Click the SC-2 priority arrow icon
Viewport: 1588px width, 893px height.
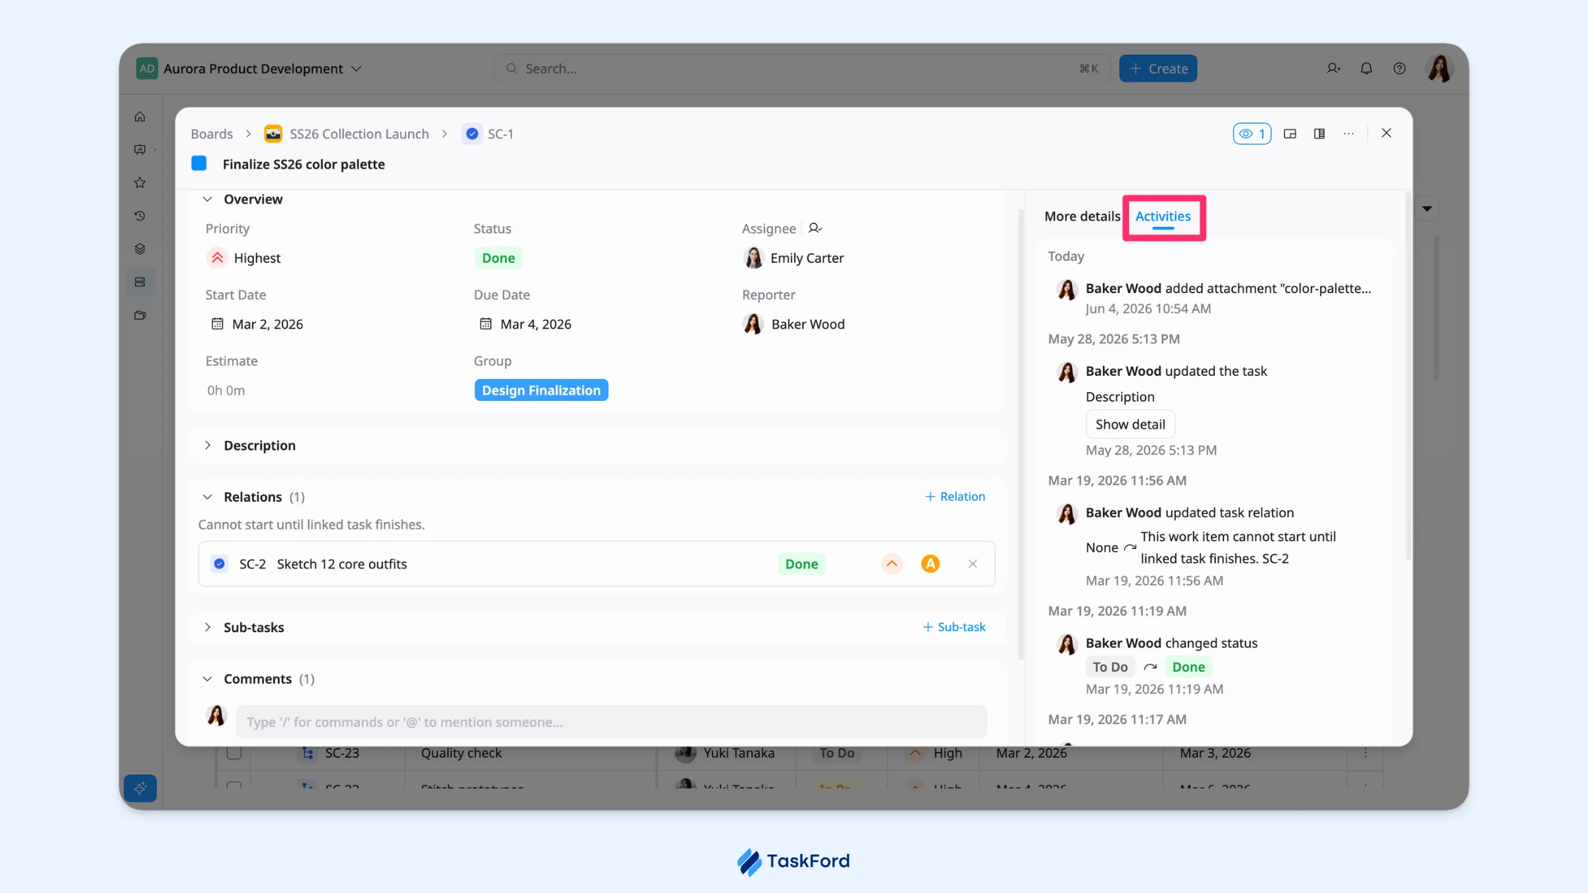tap(892, 564)
